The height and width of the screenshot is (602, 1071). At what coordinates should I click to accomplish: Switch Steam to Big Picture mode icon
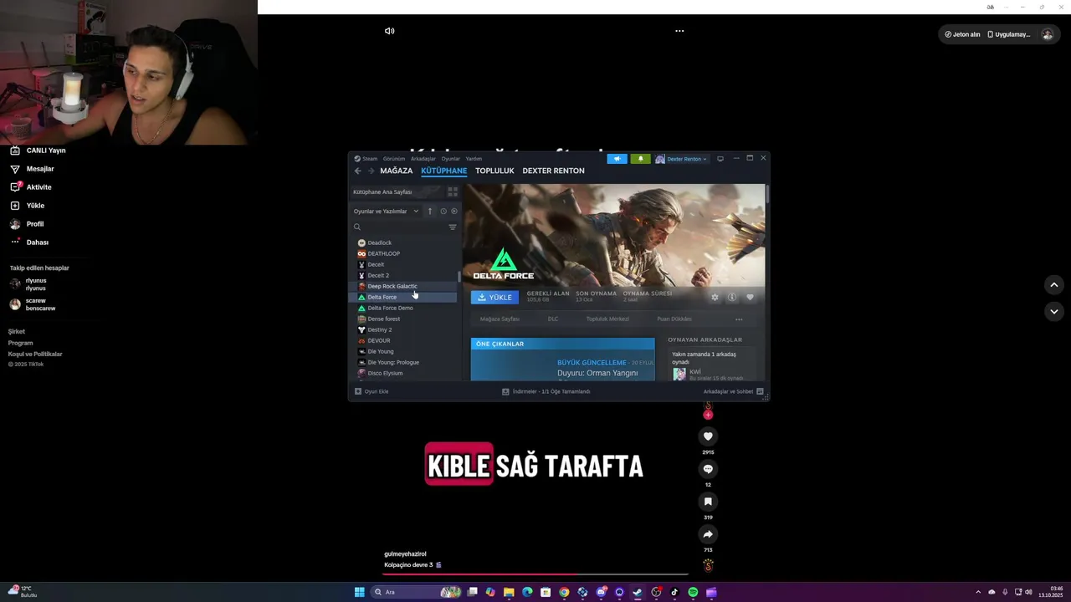coord(720,159)
